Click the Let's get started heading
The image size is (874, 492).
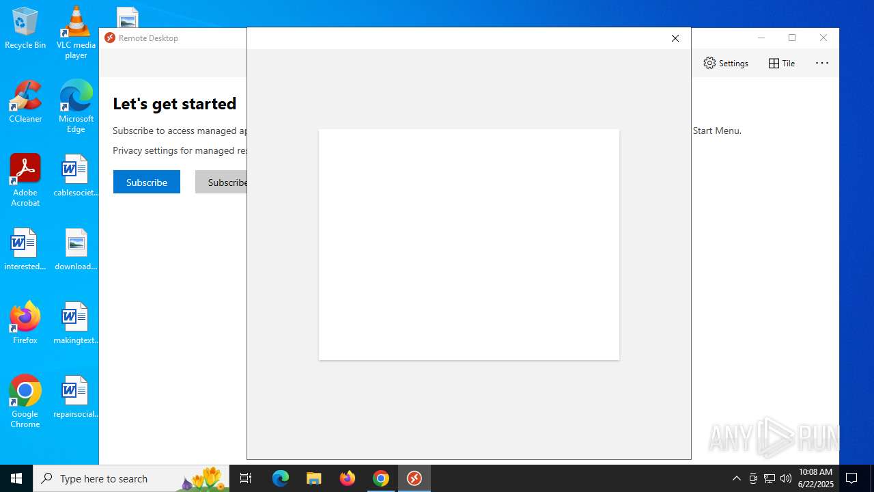pyautogui.click(x=175, y=104)
